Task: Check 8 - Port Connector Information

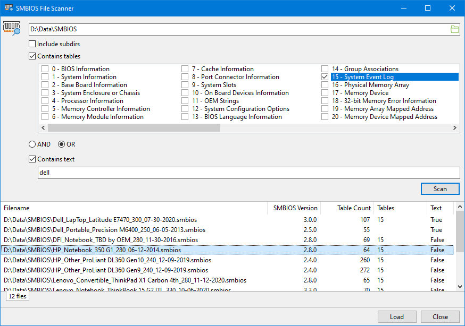Action: [x=185, y=77]
